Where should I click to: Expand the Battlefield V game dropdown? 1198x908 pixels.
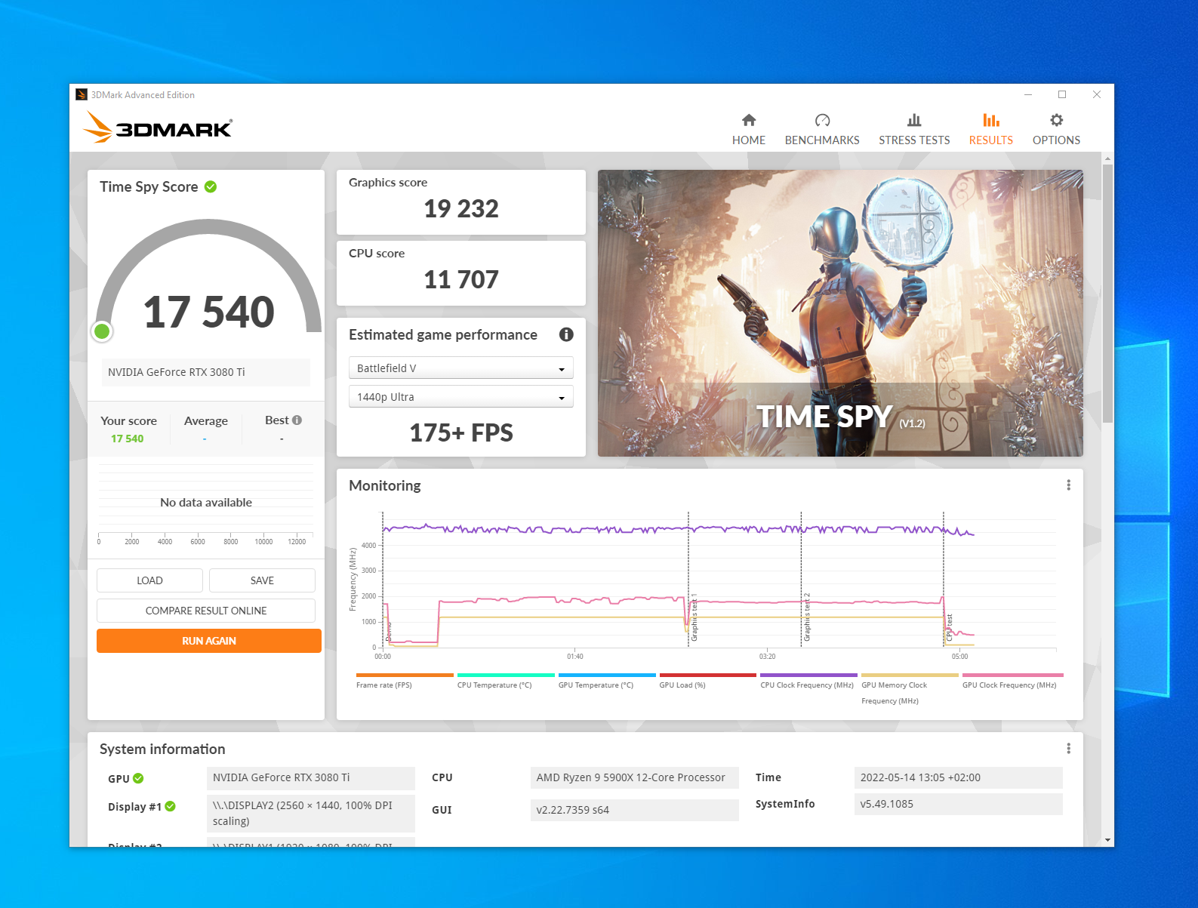(460, 368)
